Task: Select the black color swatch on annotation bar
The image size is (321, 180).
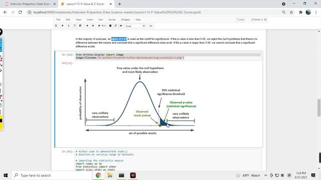Action: coord(1,120)
